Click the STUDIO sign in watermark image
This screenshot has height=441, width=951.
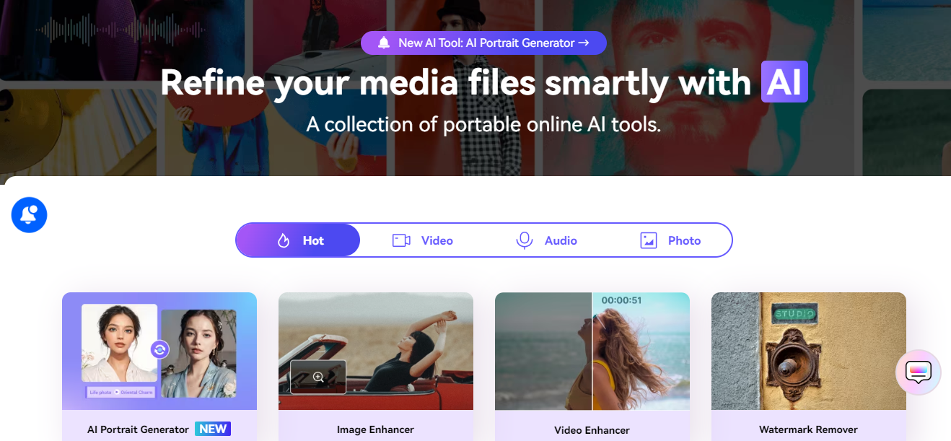pyautogui.click(x=794, y=314)
